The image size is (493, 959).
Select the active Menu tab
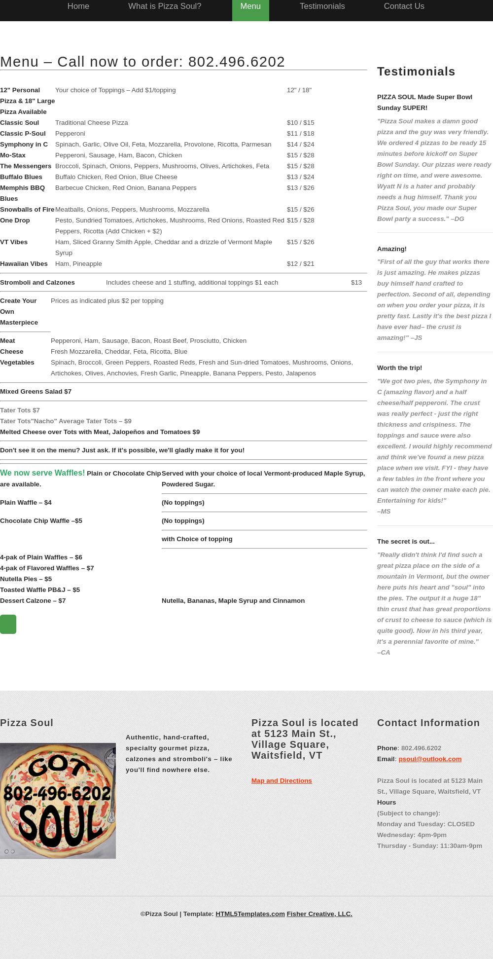click(250, 6)
